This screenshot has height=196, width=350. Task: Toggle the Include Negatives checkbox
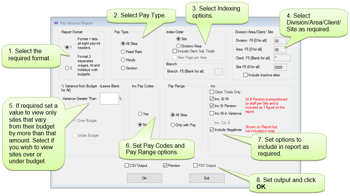point(212,130)
